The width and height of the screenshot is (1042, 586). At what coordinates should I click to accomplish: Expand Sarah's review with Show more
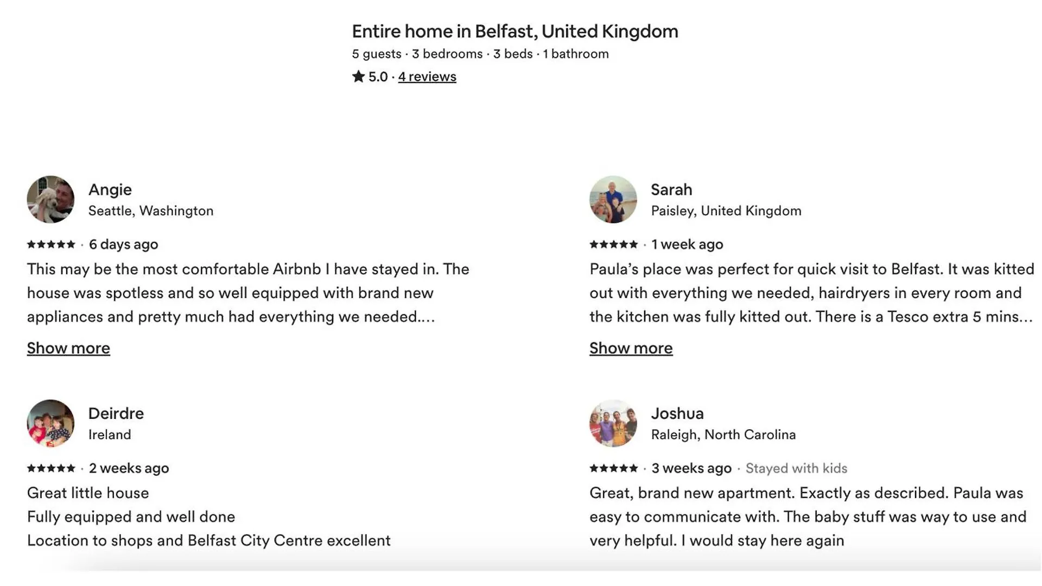tap(631, 348)
